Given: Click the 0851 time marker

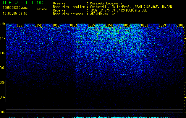Looking at the screenshot, I should 20,25.
